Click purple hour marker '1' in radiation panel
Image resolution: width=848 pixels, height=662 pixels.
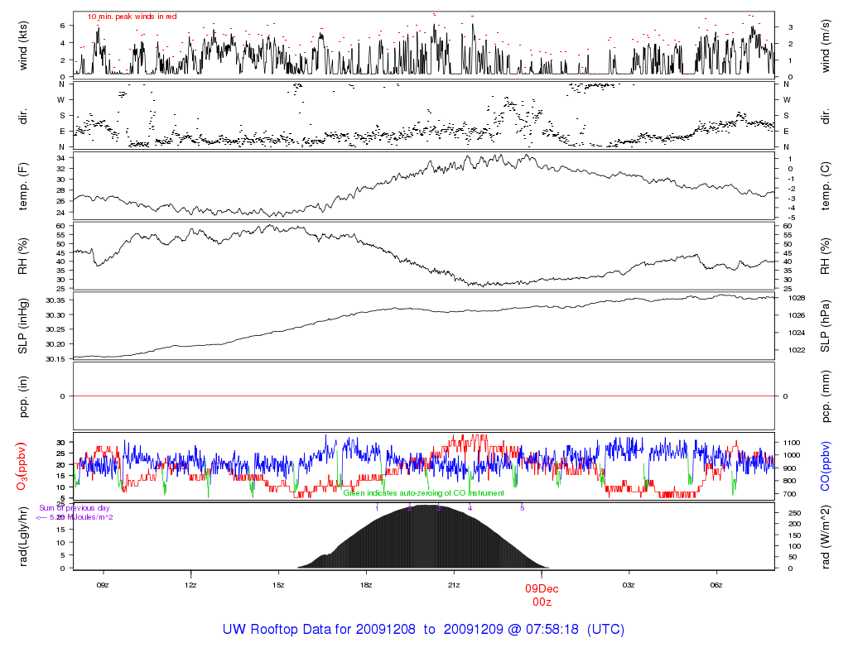377,508
